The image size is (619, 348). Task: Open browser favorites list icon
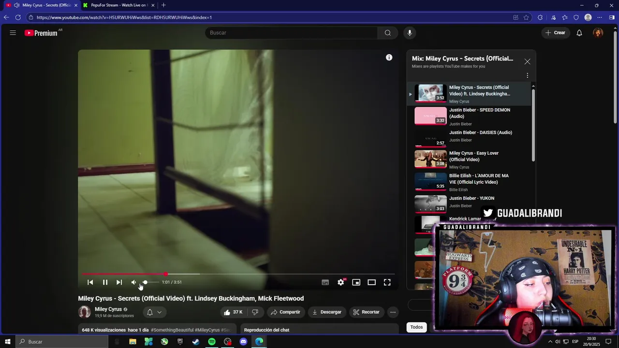(564, 17)
